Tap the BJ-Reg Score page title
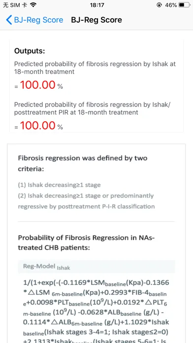Viewport: 193px width, 343px height. pyautogui.click(x=96, y=20)
